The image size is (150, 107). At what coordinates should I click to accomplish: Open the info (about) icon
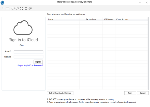(x=13, y=8)
